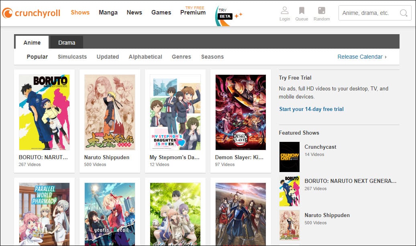This screenshot has width=416, height=246.
Task: Show Updated anime list
Action: pos(108,57)
